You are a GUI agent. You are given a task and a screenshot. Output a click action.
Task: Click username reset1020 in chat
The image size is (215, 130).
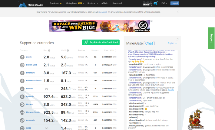(133, 123)
